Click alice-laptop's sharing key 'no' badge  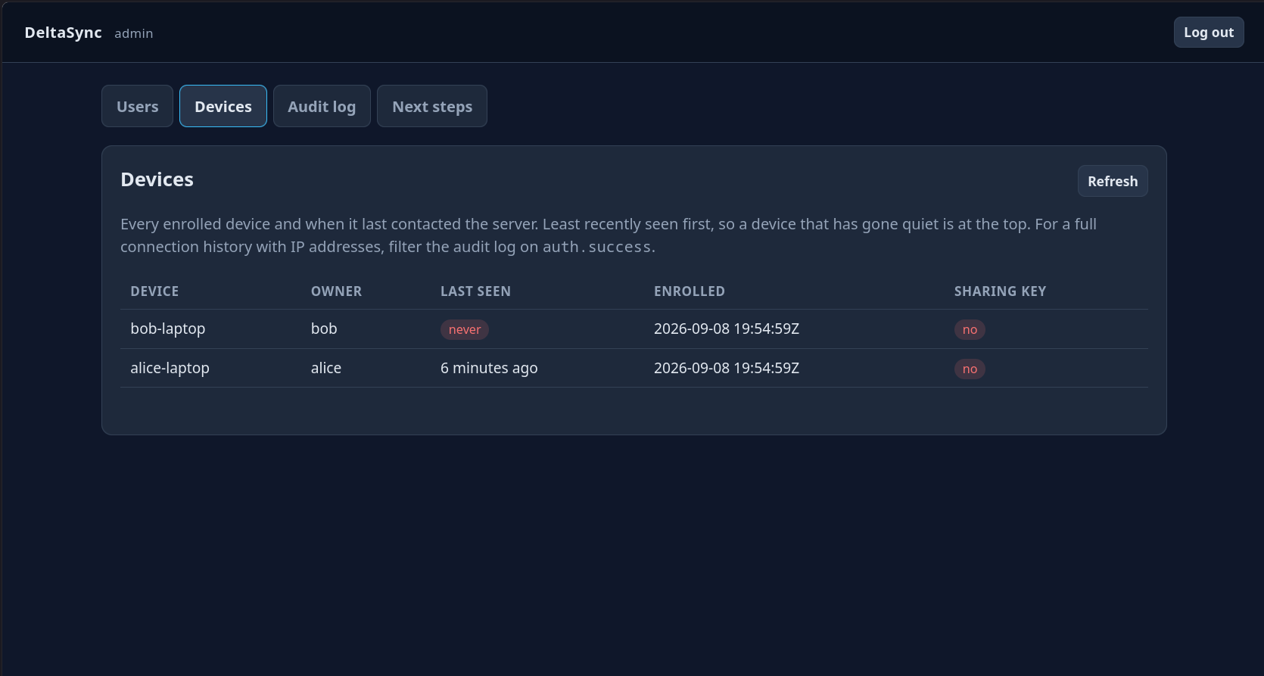[970, 369]
